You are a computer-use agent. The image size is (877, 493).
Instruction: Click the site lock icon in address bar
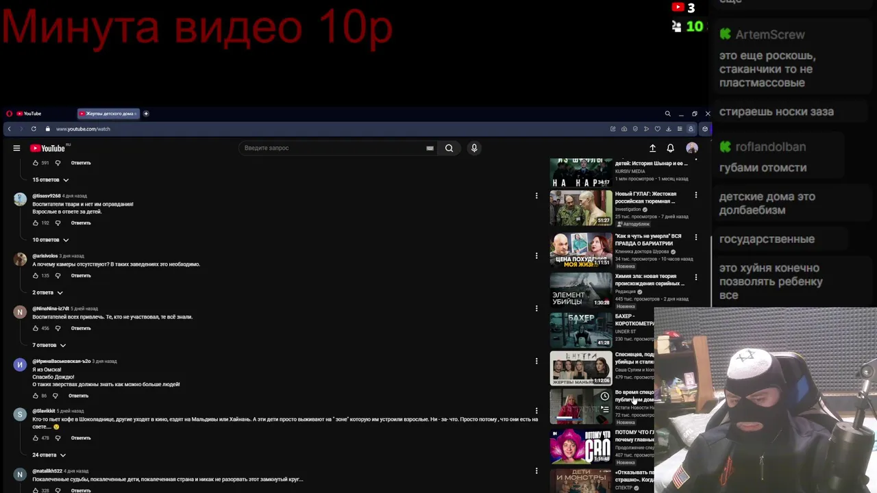[47, 129]
